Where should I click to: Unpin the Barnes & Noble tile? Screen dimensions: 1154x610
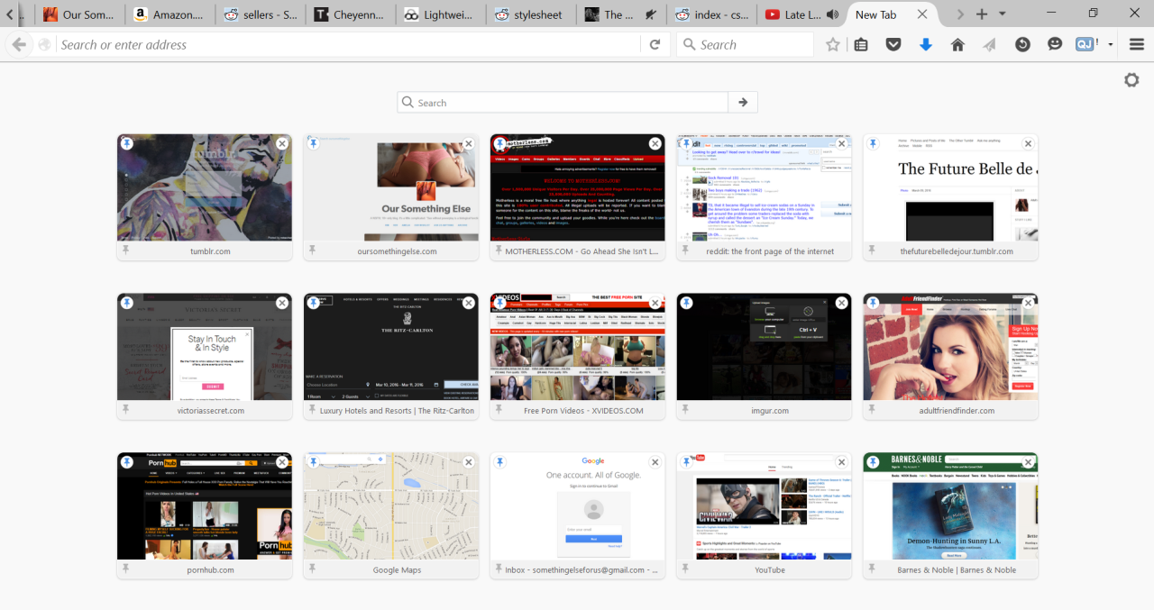click(x=873, y=462)
